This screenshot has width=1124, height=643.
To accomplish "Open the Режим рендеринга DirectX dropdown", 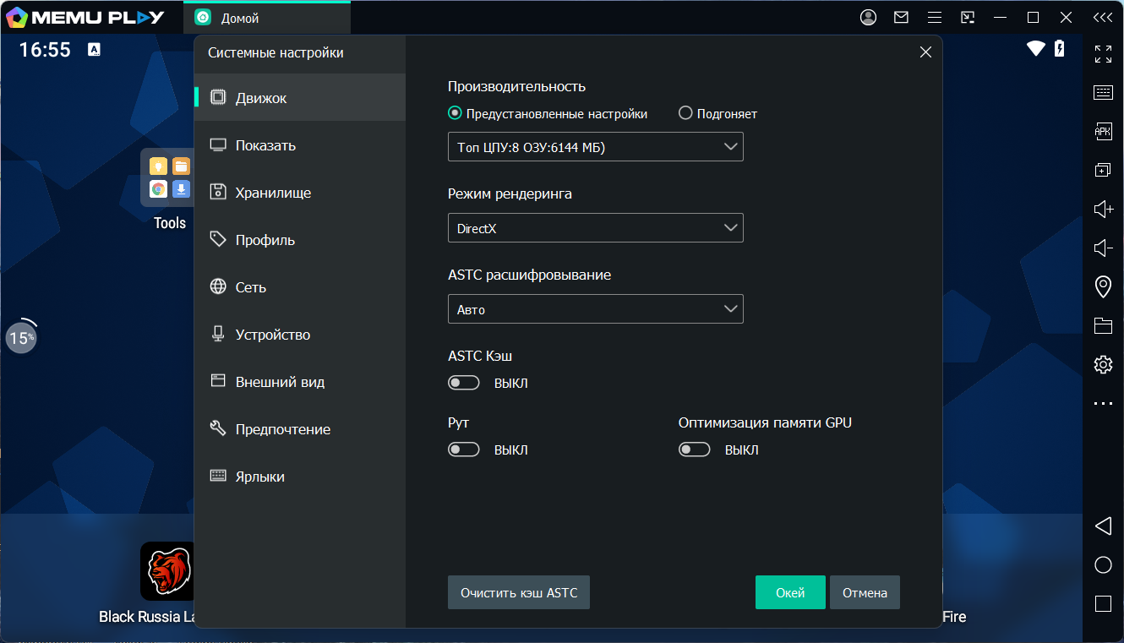I will click(595, 228).
